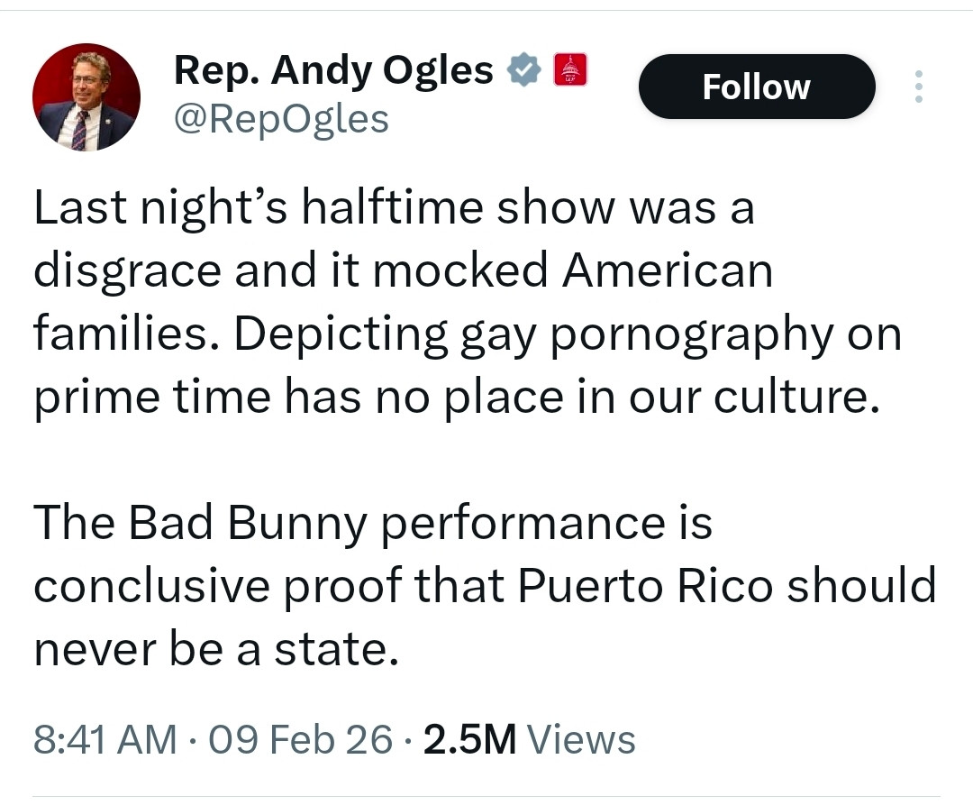Click the phrase prime time in the post
The height and width of the screenshot is (805, 973).
(152, 398)
